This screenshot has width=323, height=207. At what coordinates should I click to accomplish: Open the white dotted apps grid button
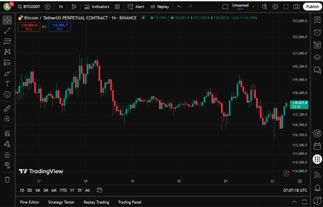(317, 159)
